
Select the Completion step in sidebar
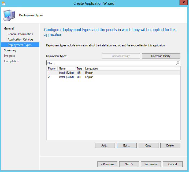(x=12, y=61)
